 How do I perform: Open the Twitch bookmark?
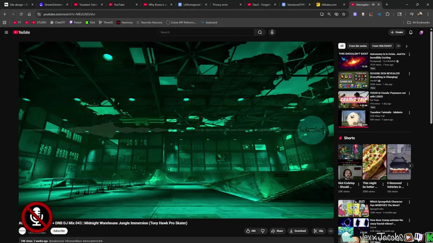pyautogui.click(x=75, y=23)
